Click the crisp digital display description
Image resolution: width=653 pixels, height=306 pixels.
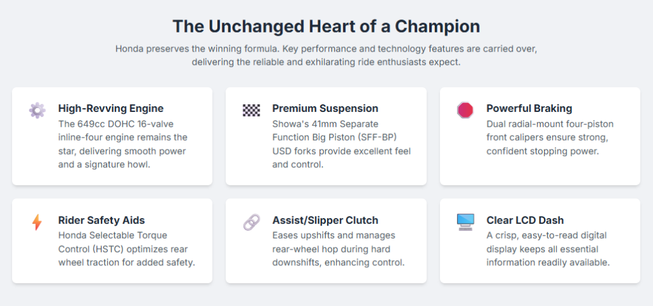click(548, 249)
